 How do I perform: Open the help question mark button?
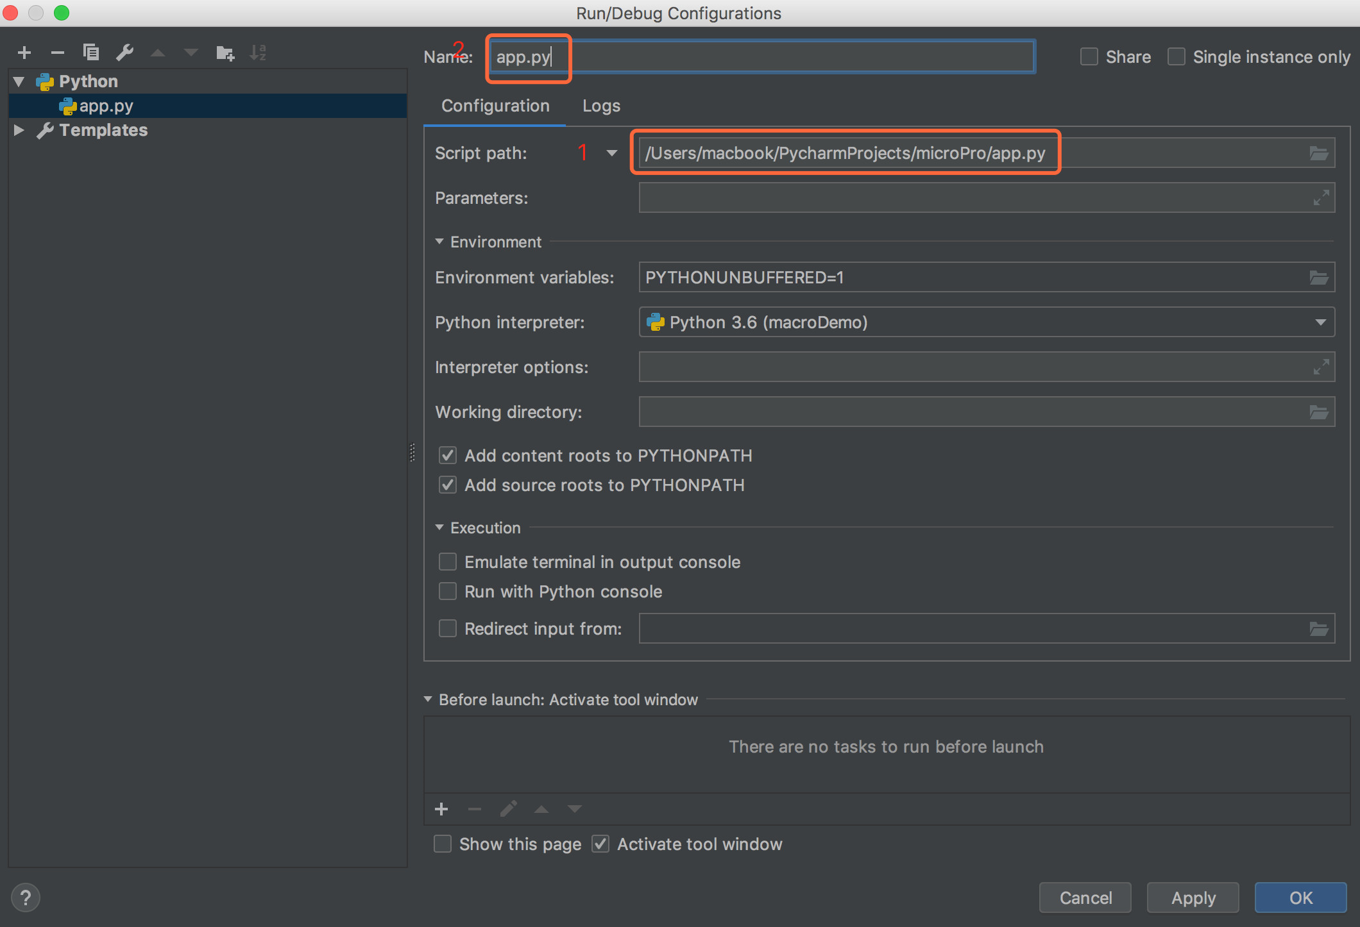26,898
